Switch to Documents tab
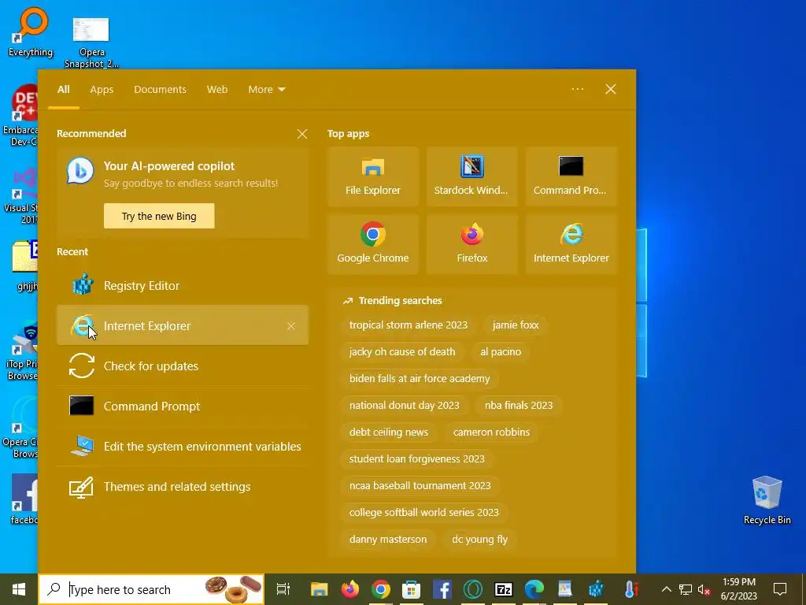 [160, 90]
